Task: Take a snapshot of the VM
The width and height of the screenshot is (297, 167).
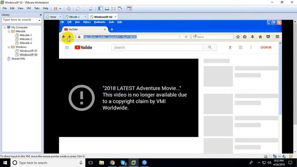Action: [78, 8]
